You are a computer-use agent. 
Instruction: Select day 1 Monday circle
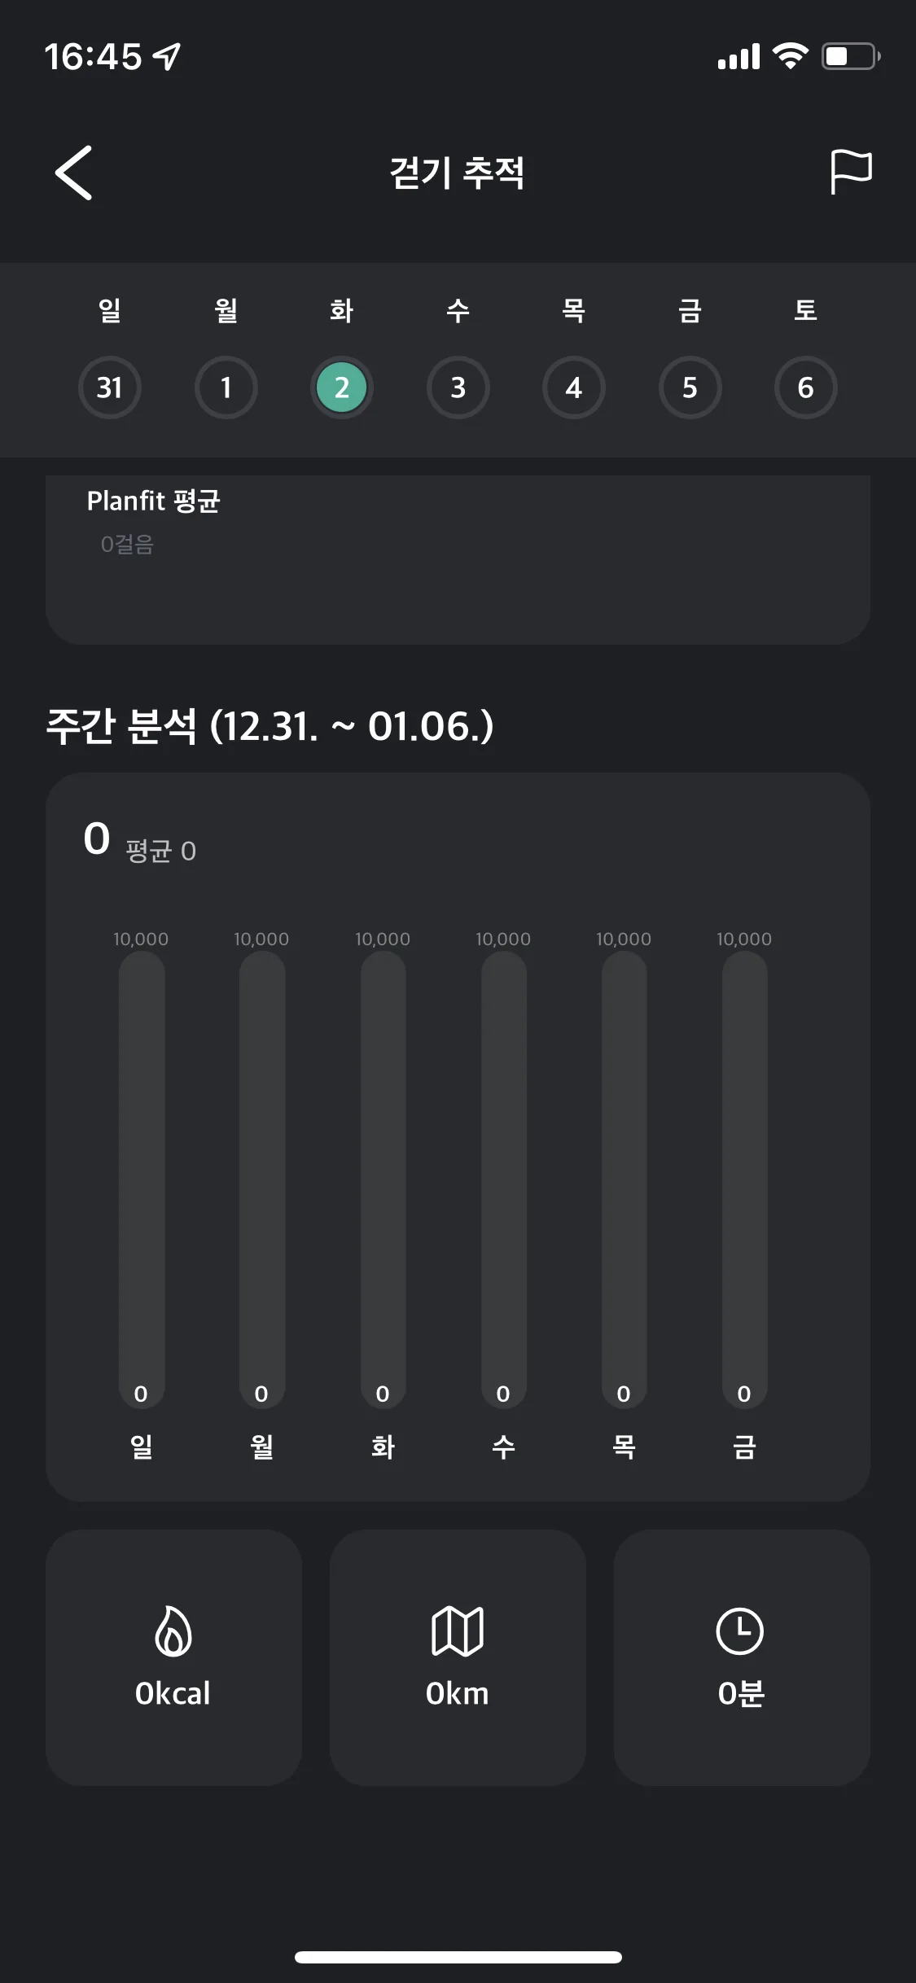(226, 387)
